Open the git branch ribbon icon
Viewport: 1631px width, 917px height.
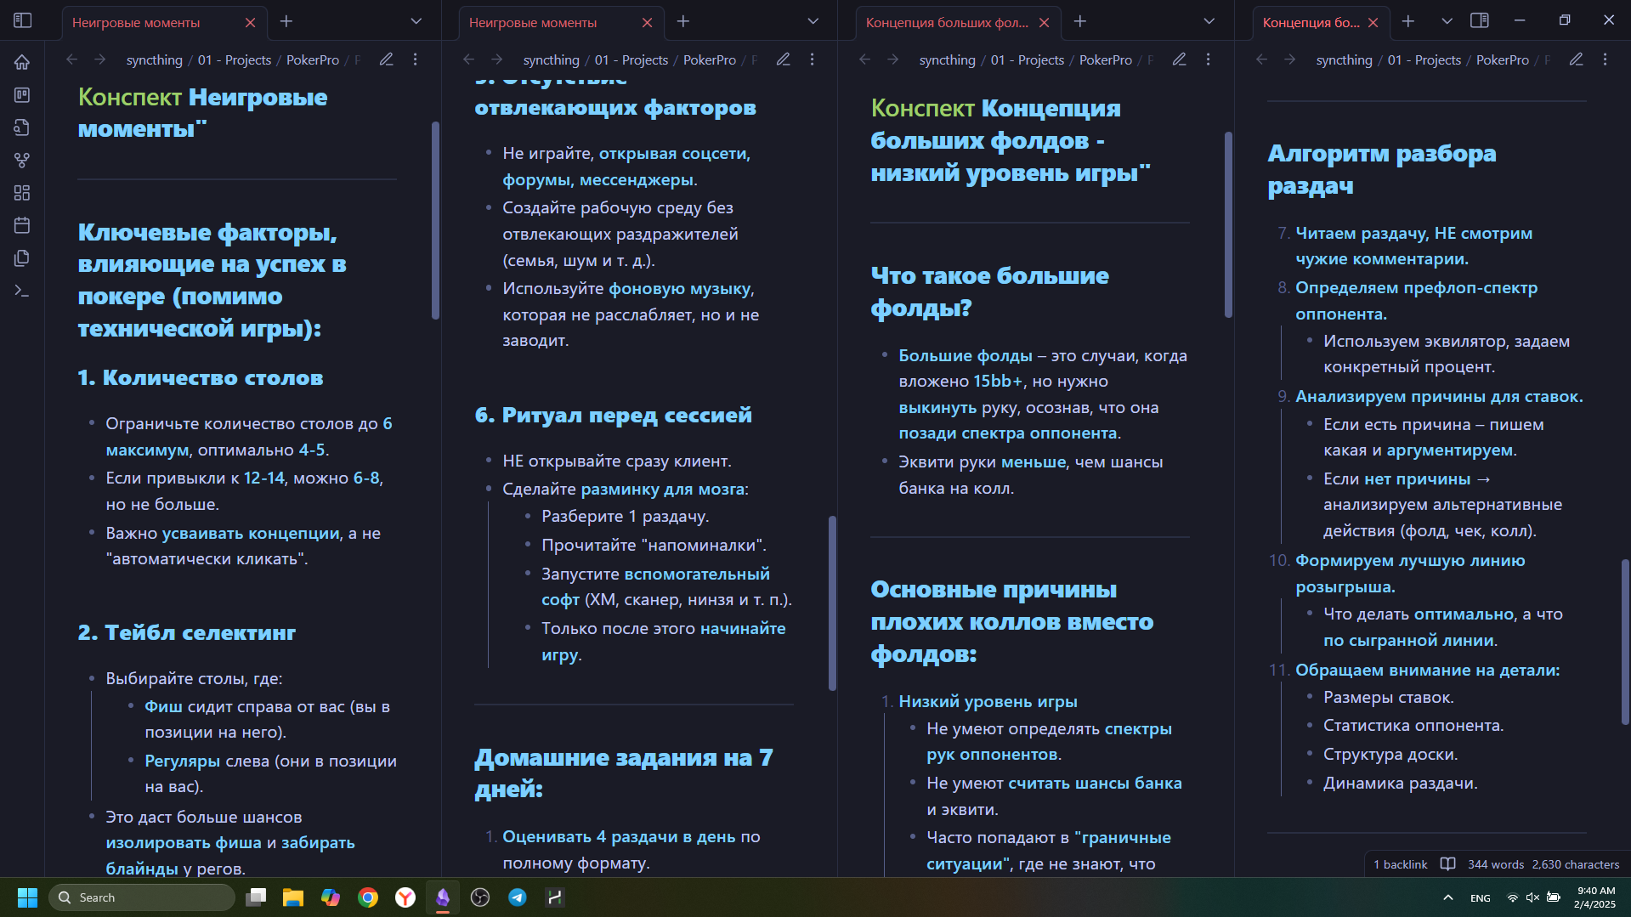tap(22, 160)
